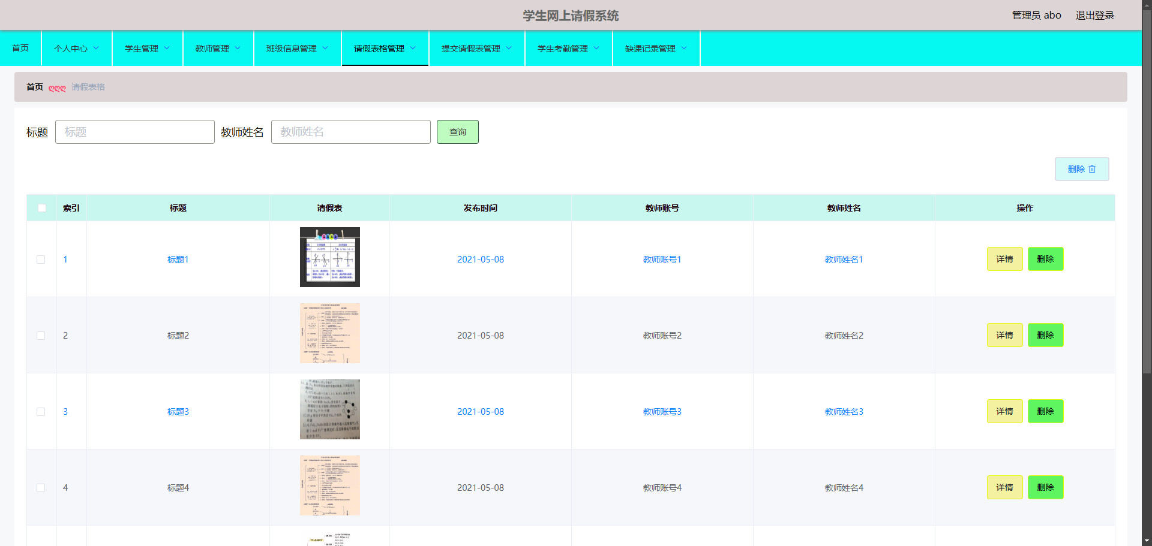Open the 请假表 thumbnail for 标题2

pos(330,333)
